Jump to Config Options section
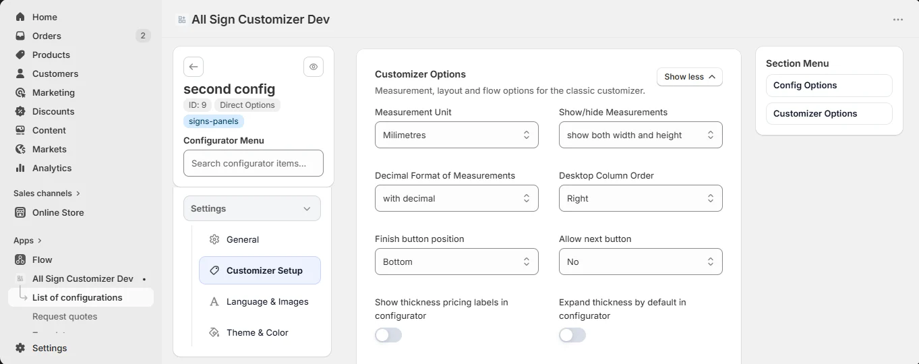919x364 pixels. (x=829, y=86)
